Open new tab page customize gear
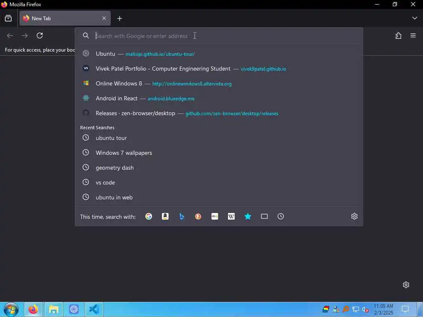423x317 pixels. tap(406, 285)
